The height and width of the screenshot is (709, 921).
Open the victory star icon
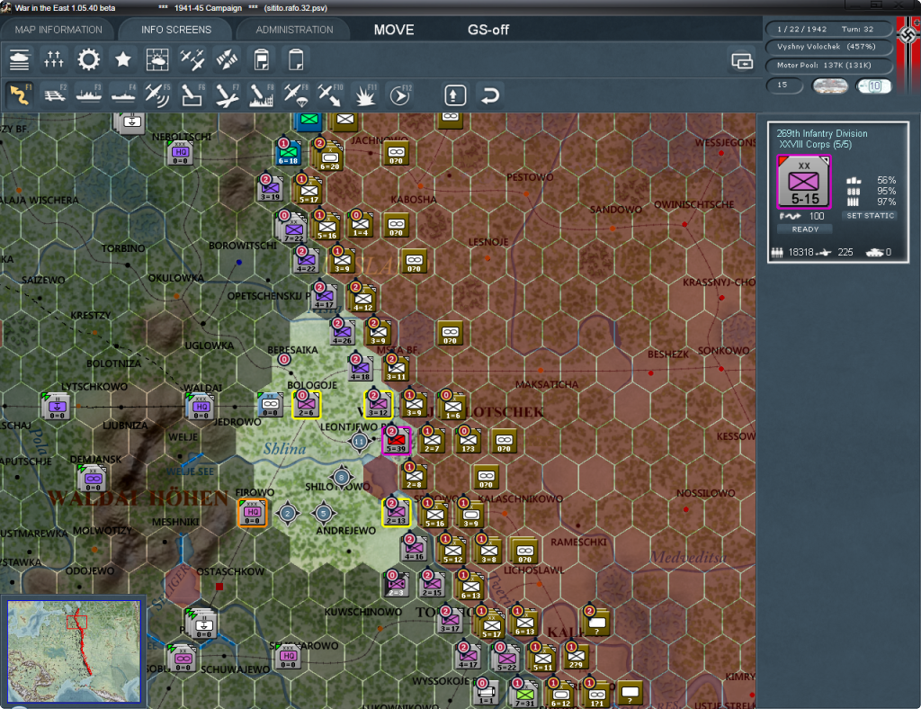(x=122, y=59)
